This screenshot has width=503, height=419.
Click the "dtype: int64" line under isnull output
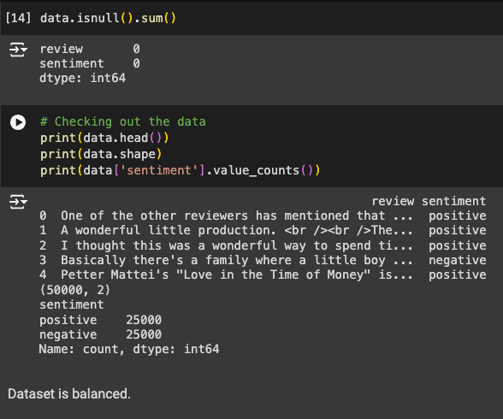[x=82, y=78]
